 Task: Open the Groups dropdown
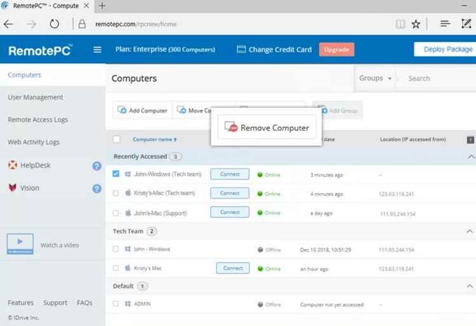coord(375,78)
